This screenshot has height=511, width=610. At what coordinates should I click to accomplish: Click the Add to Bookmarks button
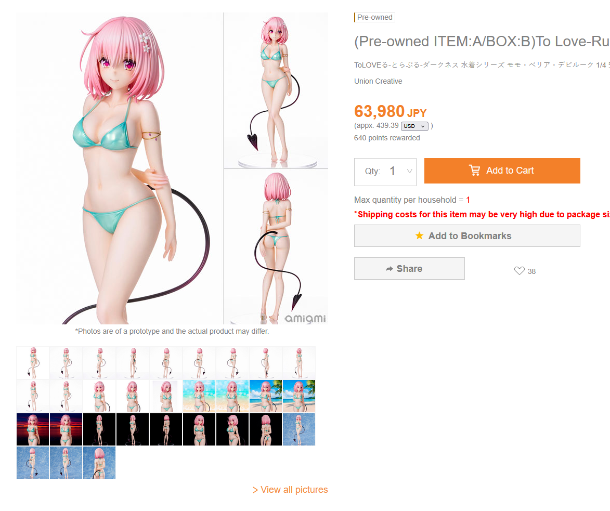point(467,235)
